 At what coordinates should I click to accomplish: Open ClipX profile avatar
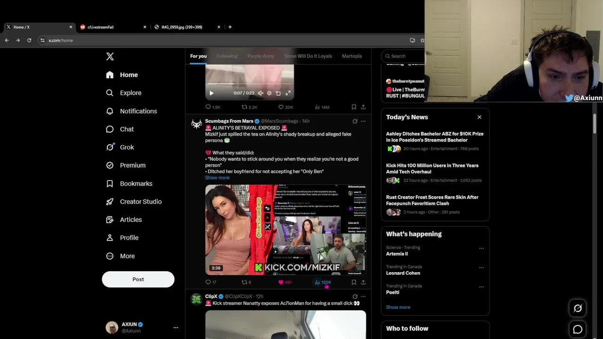pyautogui.click(x=196, y=299)
